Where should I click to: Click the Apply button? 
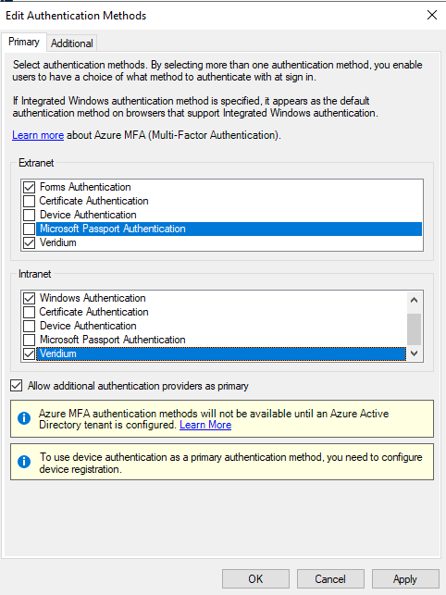(x=405, y=579)
